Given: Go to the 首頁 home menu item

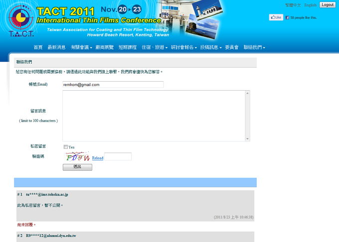Looking at the screenshot, I should coord(38,47).
